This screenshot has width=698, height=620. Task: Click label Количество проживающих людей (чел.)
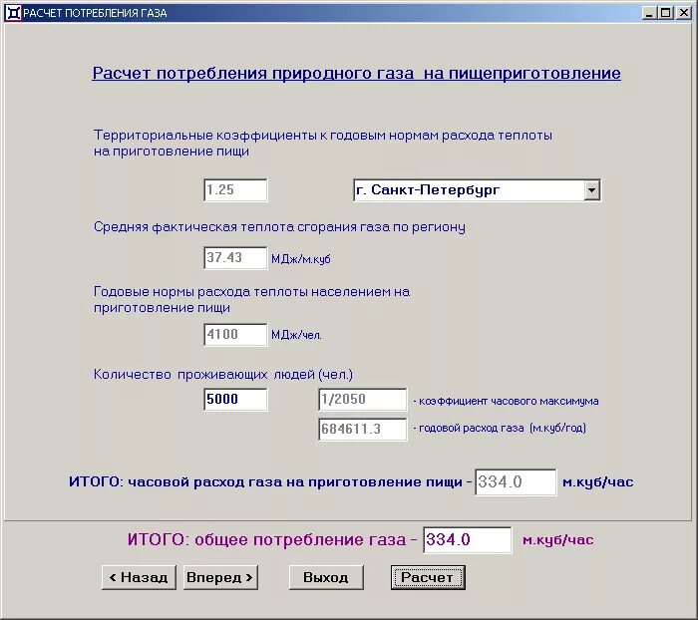pos(223,375)
